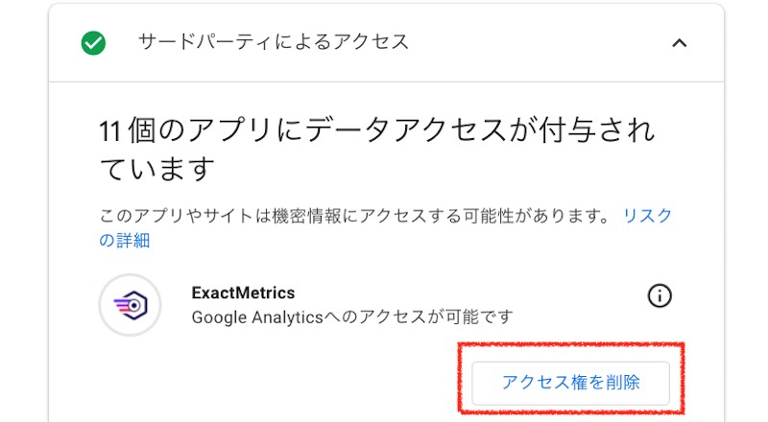Click the green checkmark status icon
This screenshot has width=768, height=422.
93,43
